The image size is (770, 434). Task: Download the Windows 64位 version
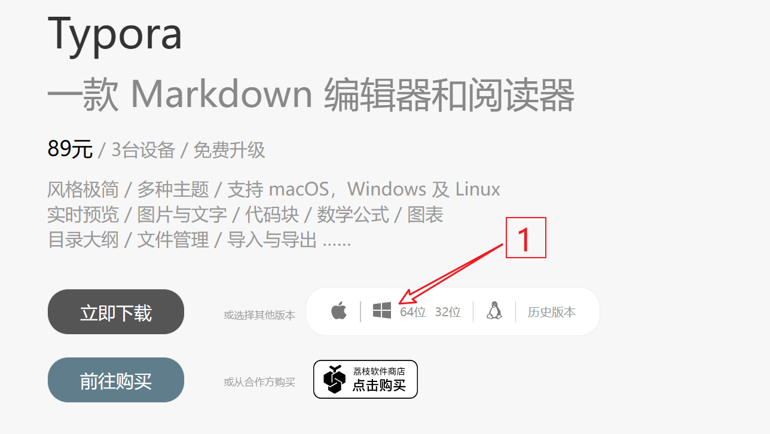tap(413, 312)
